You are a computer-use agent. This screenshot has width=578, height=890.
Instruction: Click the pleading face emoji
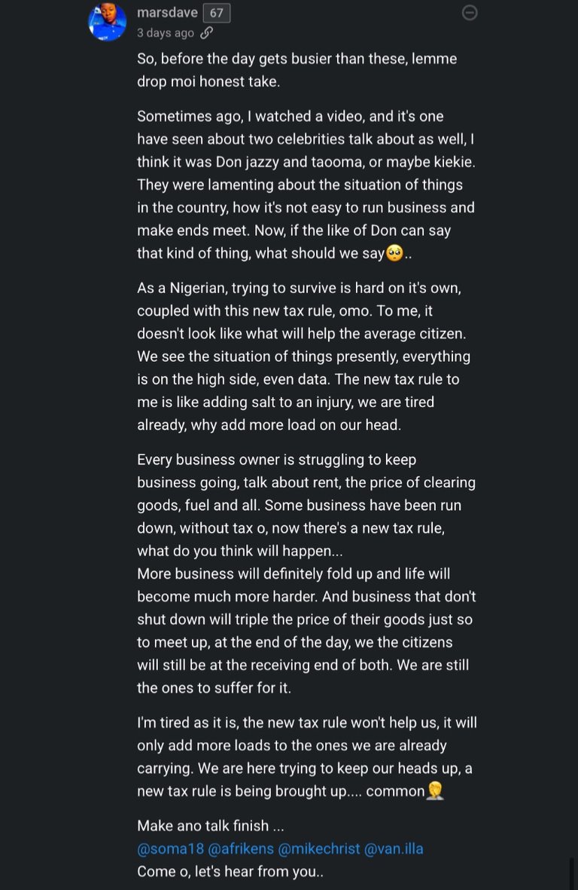pos(395,253)
